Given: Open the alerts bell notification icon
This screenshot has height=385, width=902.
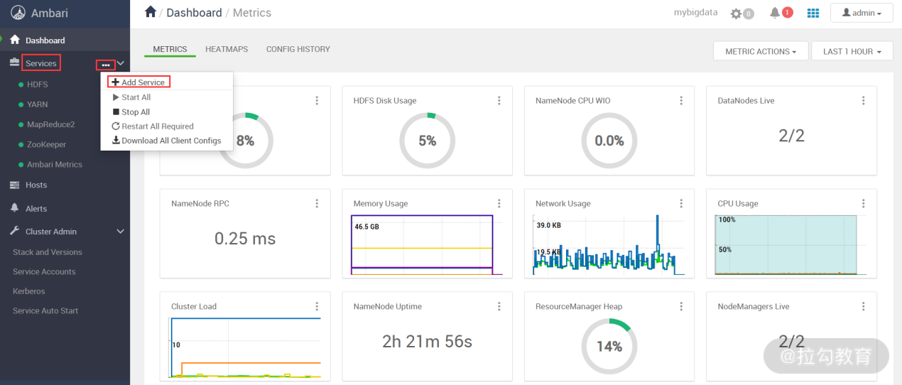Looking at the screenshot, I should [775, 13].
